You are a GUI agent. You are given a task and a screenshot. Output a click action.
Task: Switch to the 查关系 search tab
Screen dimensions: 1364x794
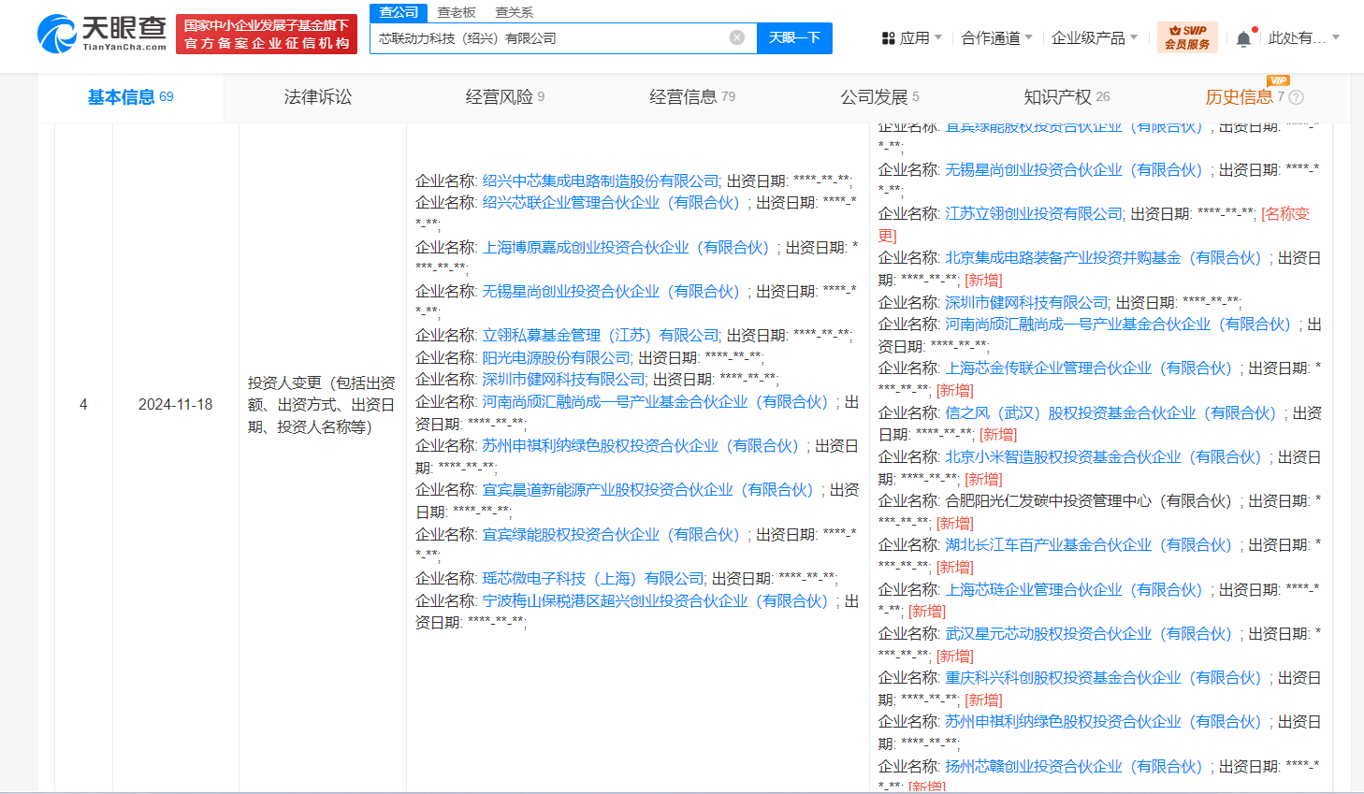coord(514,12)
